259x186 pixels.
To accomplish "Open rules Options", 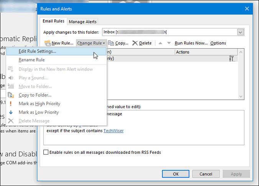I will pos(218,43).
